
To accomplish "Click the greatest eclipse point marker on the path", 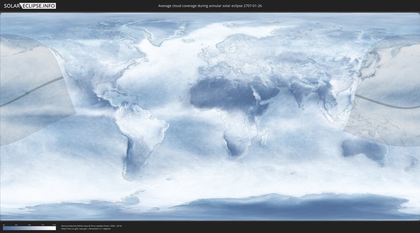I will (x=27, y=93).
